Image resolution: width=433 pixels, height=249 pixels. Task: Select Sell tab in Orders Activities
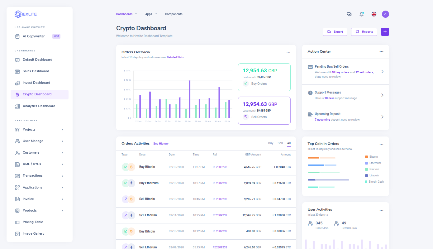point(280,143)
